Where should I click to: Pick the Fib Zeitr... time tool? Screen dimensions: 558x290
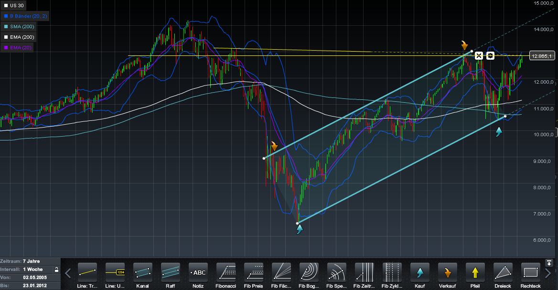pyautogui.click(x=365, y=273)
